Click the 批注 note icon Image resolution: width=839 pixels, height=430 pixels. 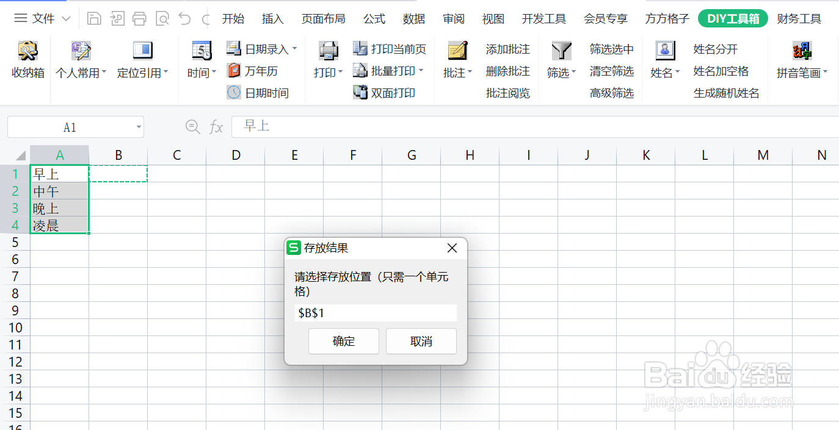[457, 51]
